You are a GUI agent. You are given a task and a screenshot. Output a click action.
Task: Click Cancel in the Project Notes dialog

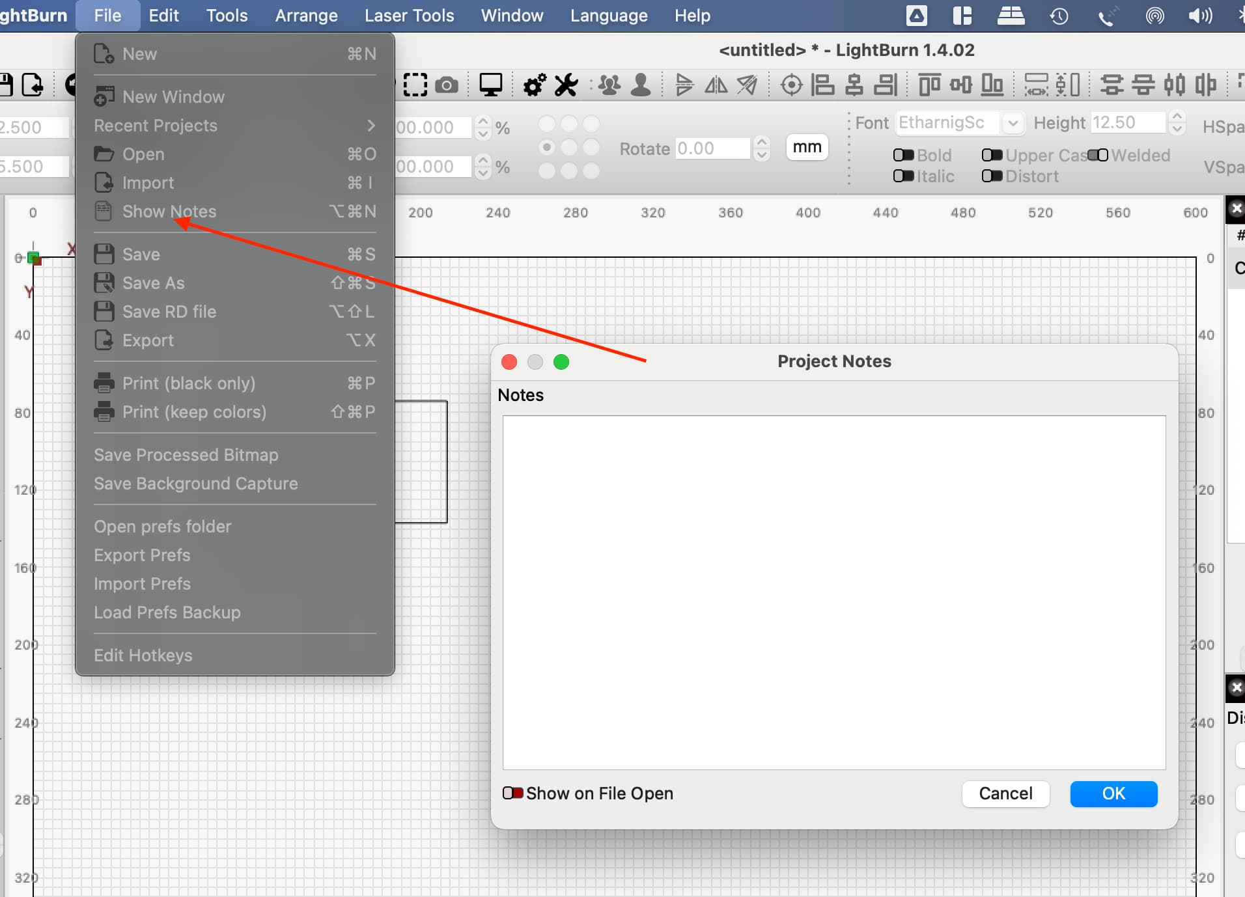[x=1005, y=793]
